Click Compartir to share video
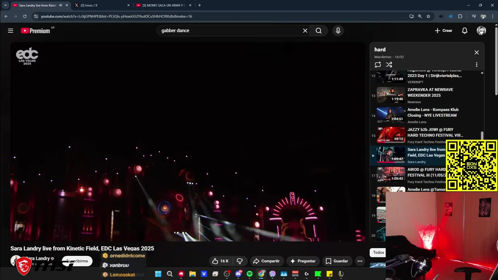The width and height of the screenshot is (498, 280). (267, 261)
